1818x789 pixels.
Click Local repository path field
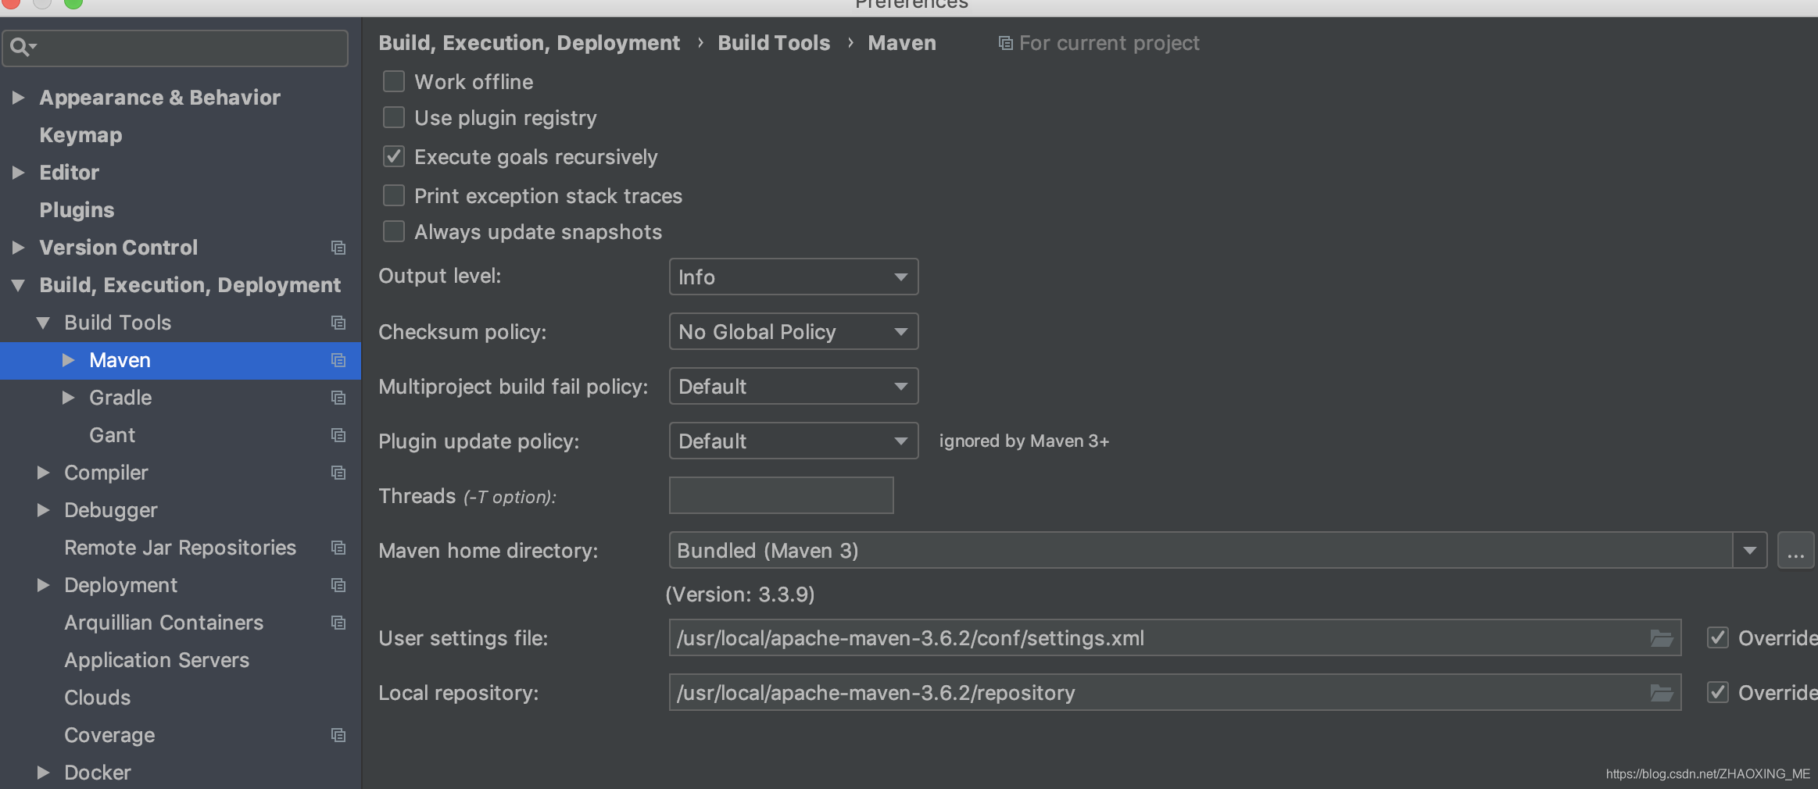(x=1175, y=693)
